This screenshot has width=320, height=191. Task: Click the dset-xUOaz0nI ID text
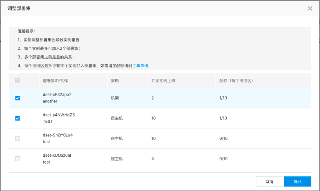click(x=57, y=155)
